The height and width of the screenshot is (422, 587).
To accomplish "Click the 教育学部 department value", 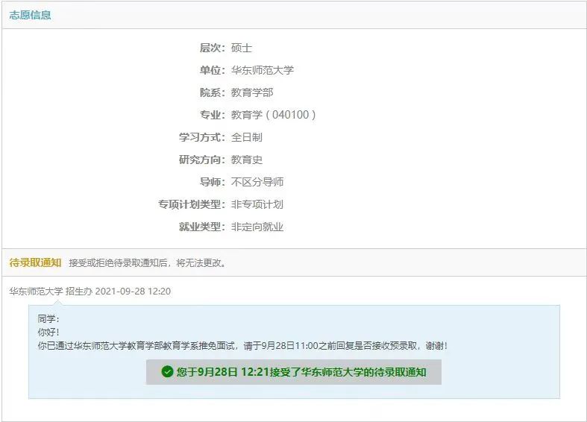I will 252,92.
